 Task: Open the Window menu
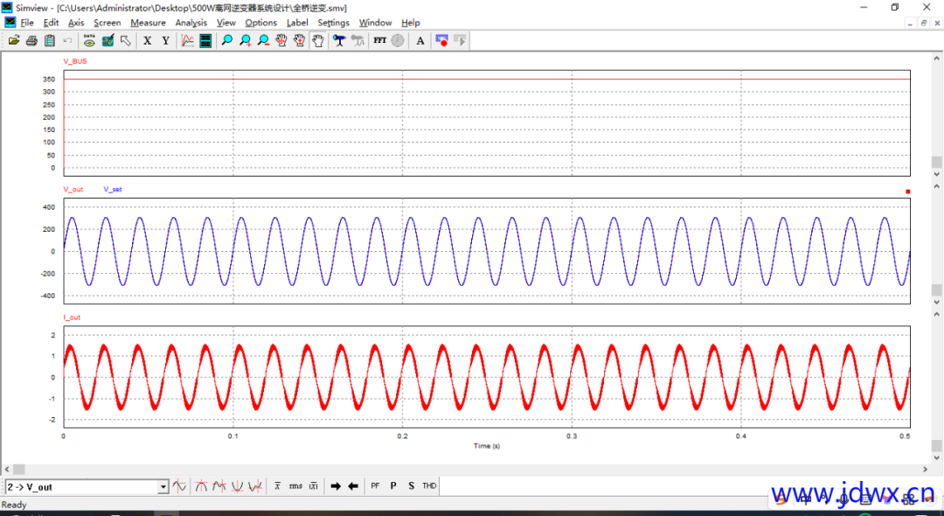(x=376, y=23)
